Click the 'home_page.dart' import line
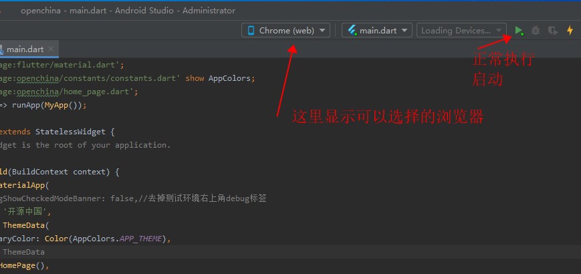This screenshot has height=274, width=581. click(x=69, y=92)
